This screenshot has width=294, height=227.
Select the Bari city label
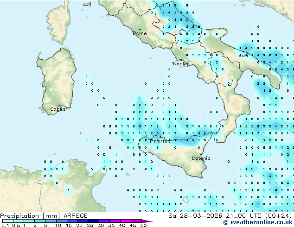[243, 56]
